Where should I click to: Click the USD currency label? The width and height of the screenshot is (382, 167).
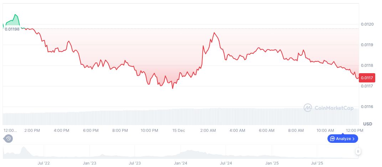click(x=367, y=124)
